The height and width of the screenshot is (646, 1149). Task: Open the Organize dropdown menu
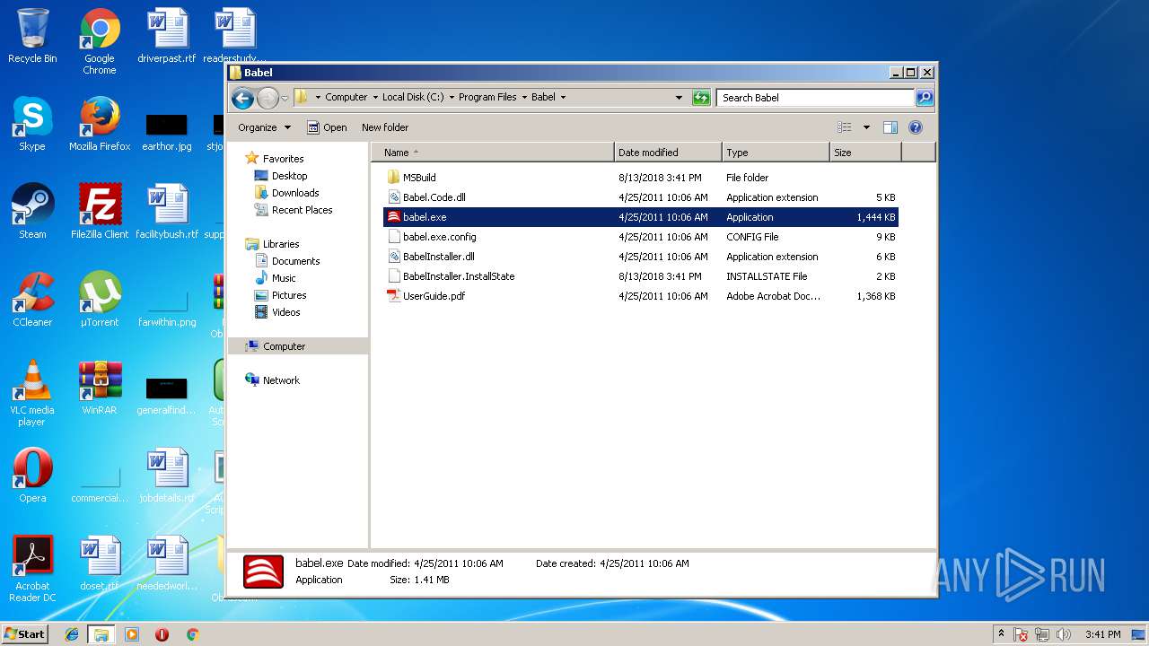[264, 127]
